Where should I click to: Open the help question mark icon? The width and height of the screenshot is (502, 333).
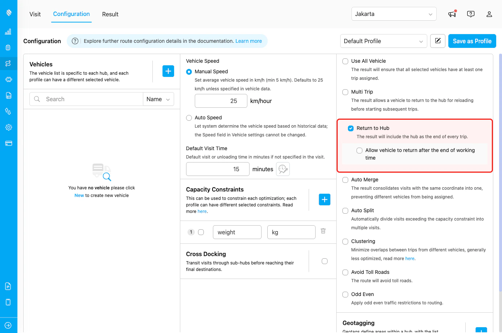click(x=470, y=14)
